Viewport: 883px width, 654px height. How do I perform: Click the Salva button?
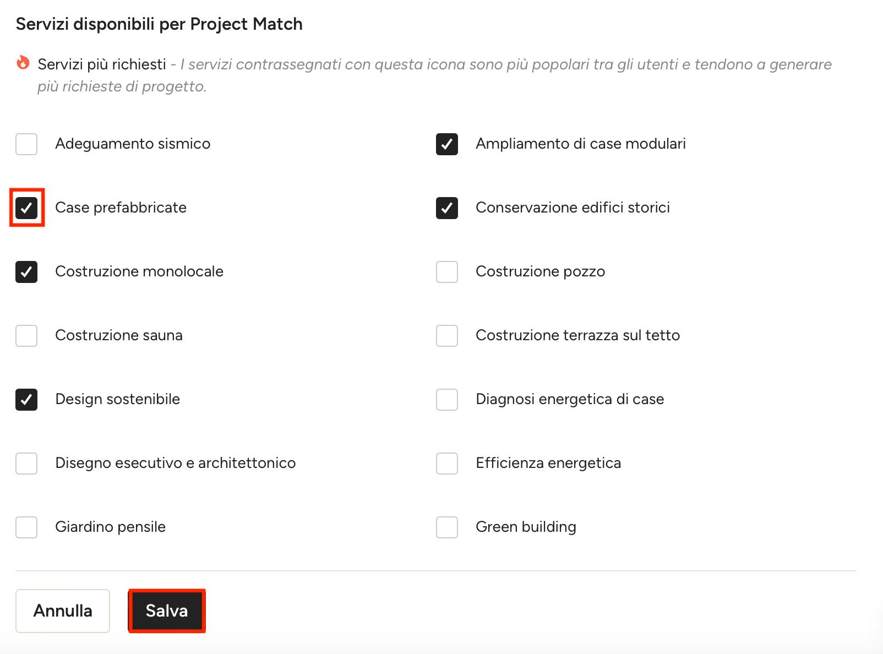(167, 611)
